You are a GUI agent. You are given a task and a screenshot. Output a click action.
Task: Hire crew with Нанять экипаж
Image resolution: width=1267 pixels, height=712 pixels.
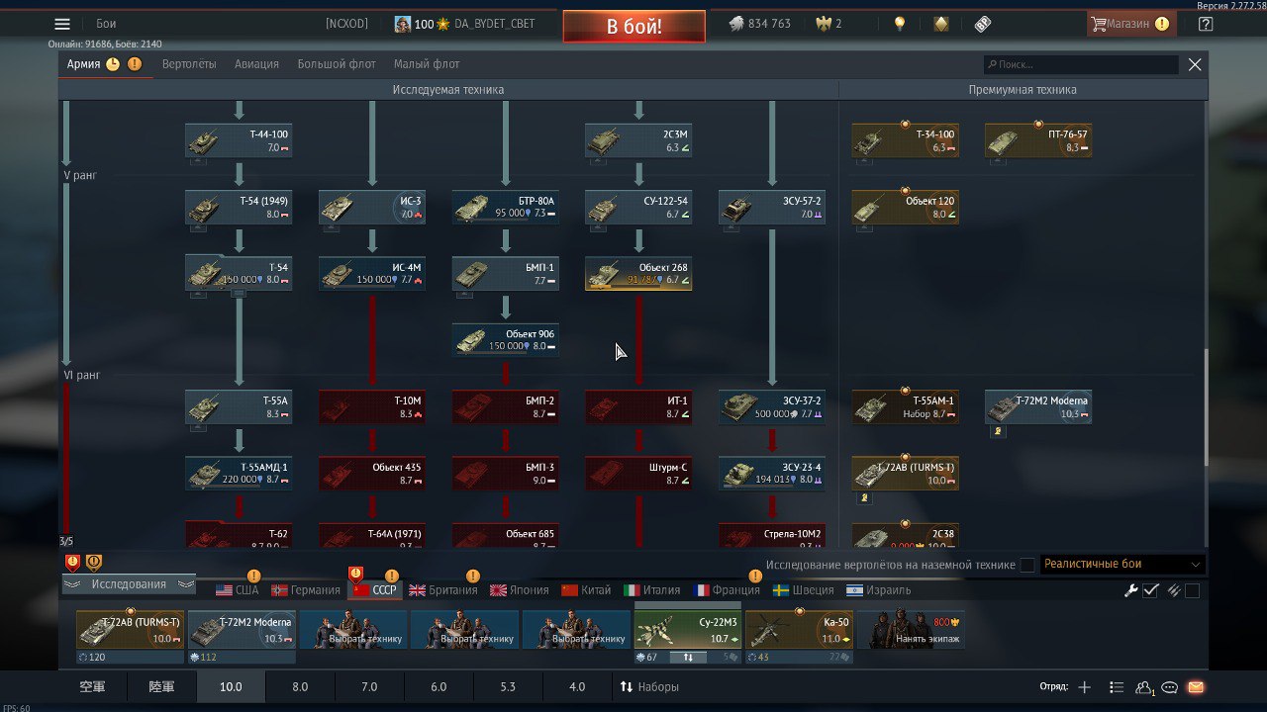(x=911, y=630)
